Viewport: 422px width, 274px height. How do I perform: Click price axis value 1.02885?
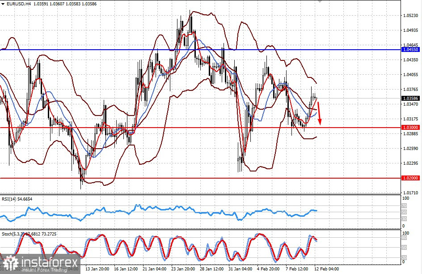point(410,133)
